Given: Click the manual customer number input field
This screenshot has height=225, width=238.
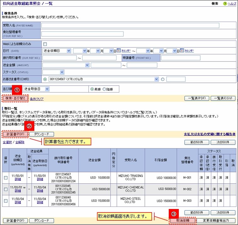Looking at the screenshot, I should coord(176,79).
